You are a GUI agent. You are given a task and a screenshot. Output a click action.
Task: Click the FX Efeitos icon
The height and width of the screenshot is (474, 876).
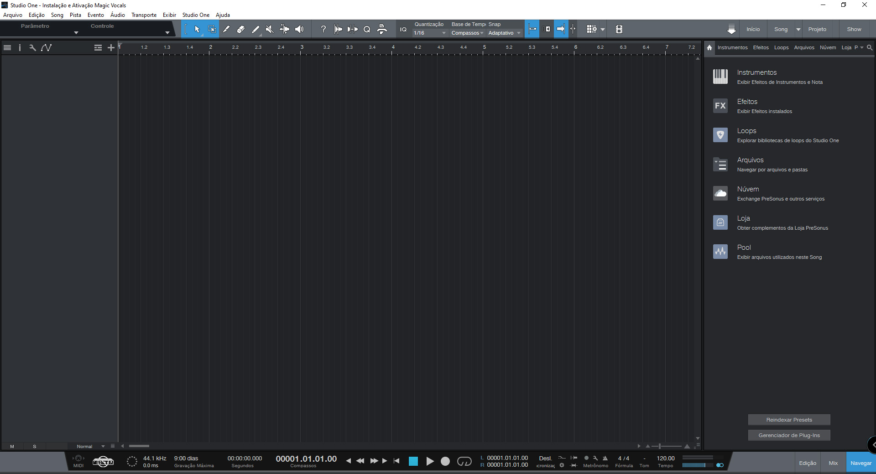720,106
